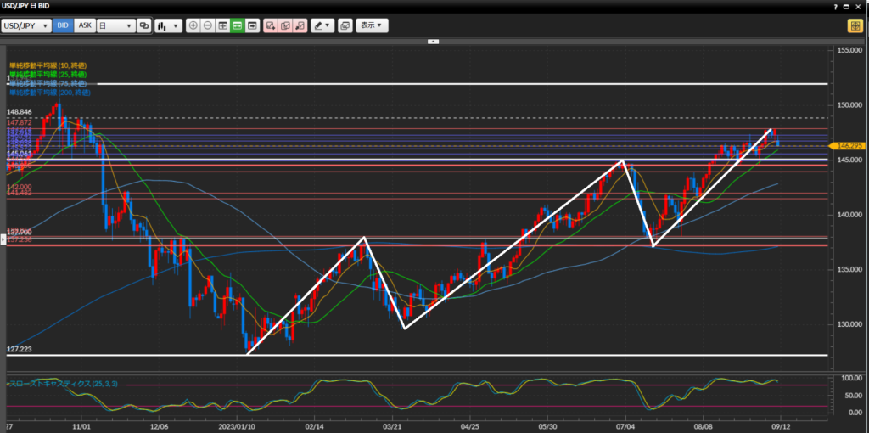This screenshot has height=433, width=869.
Task: Click the first pink drawing-object toolbar icon
Action: [x=271, y=25]
